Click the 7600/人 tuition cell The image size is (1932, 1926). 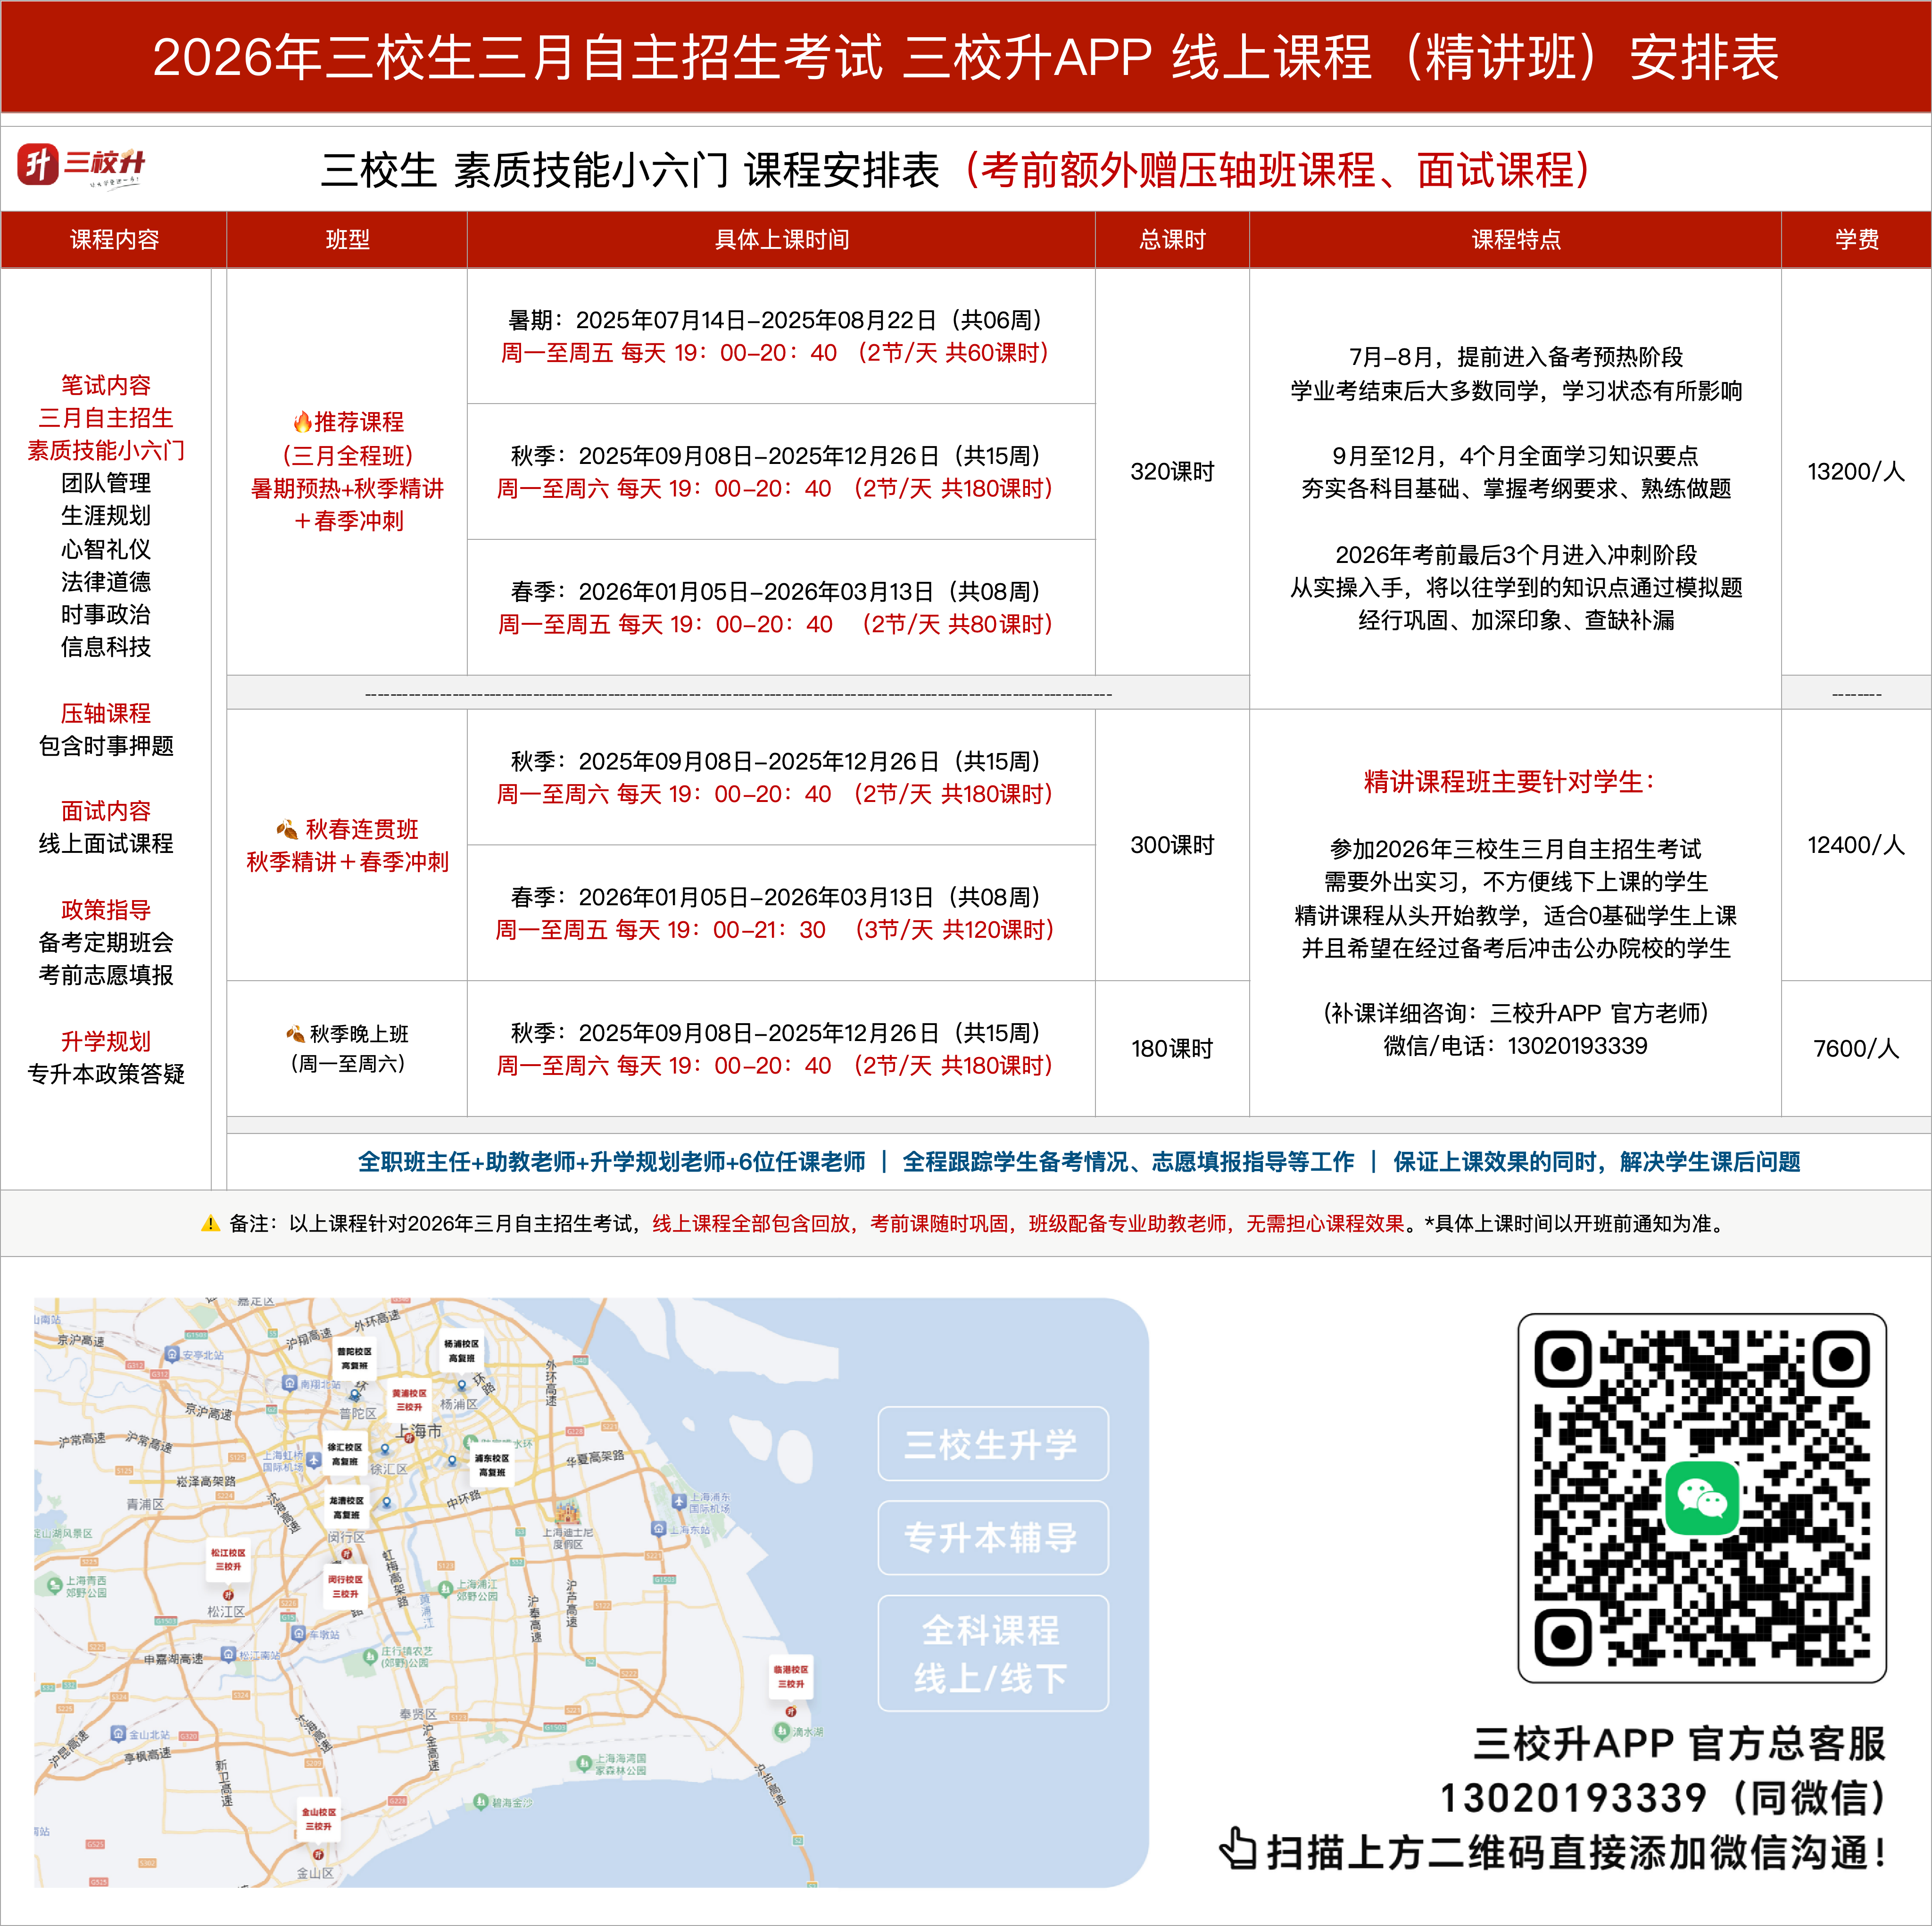(1856, 1048)
